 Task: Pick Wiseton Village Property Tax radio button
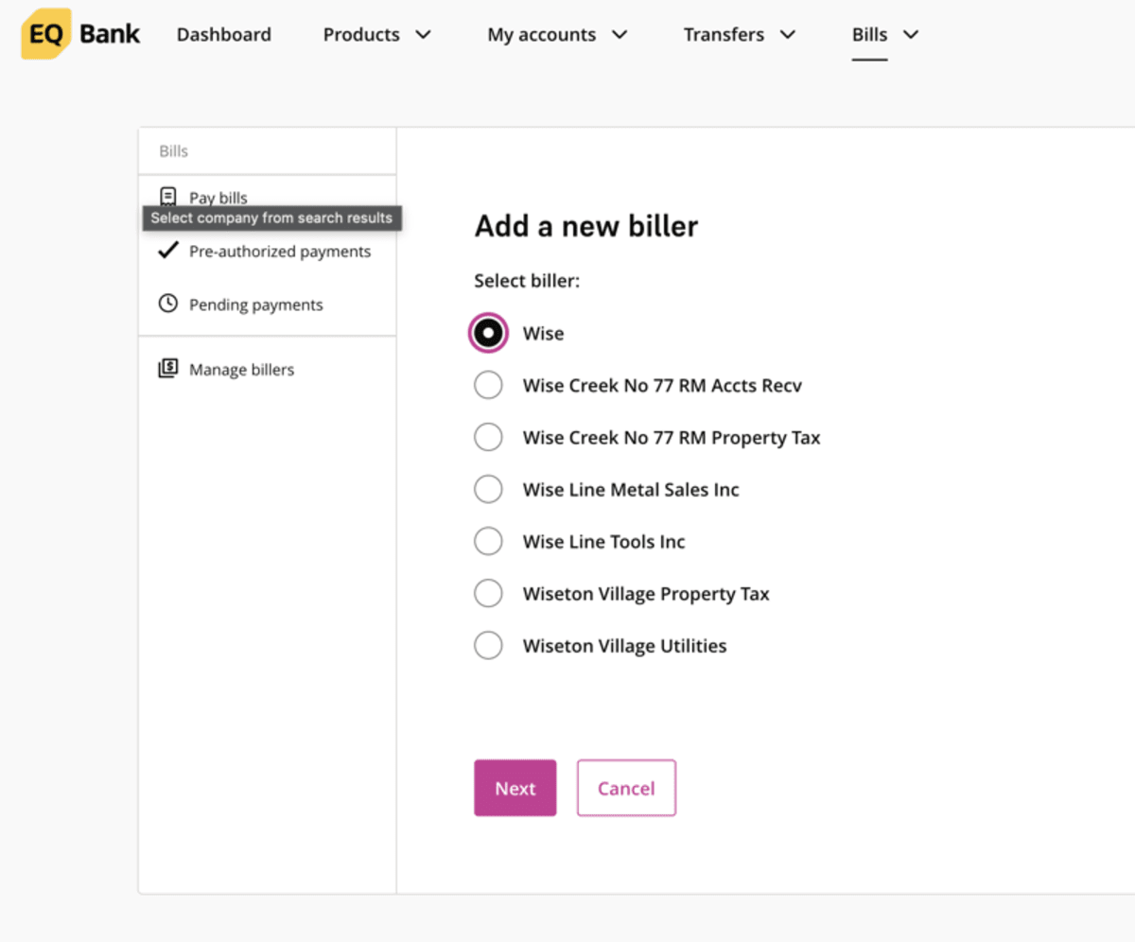(x=488, y=593)
